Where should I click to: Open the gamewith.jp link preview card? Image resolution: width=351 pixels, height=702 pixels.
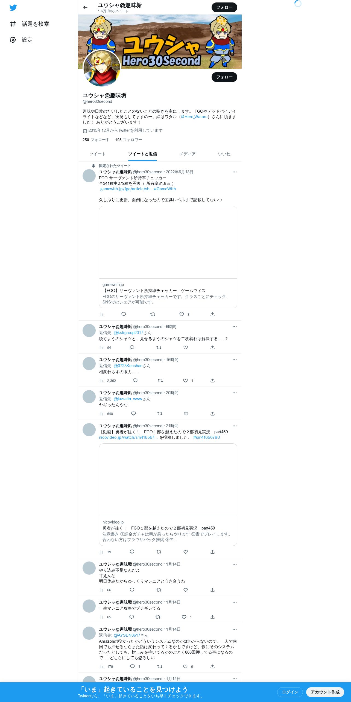(x=168, y=257)
